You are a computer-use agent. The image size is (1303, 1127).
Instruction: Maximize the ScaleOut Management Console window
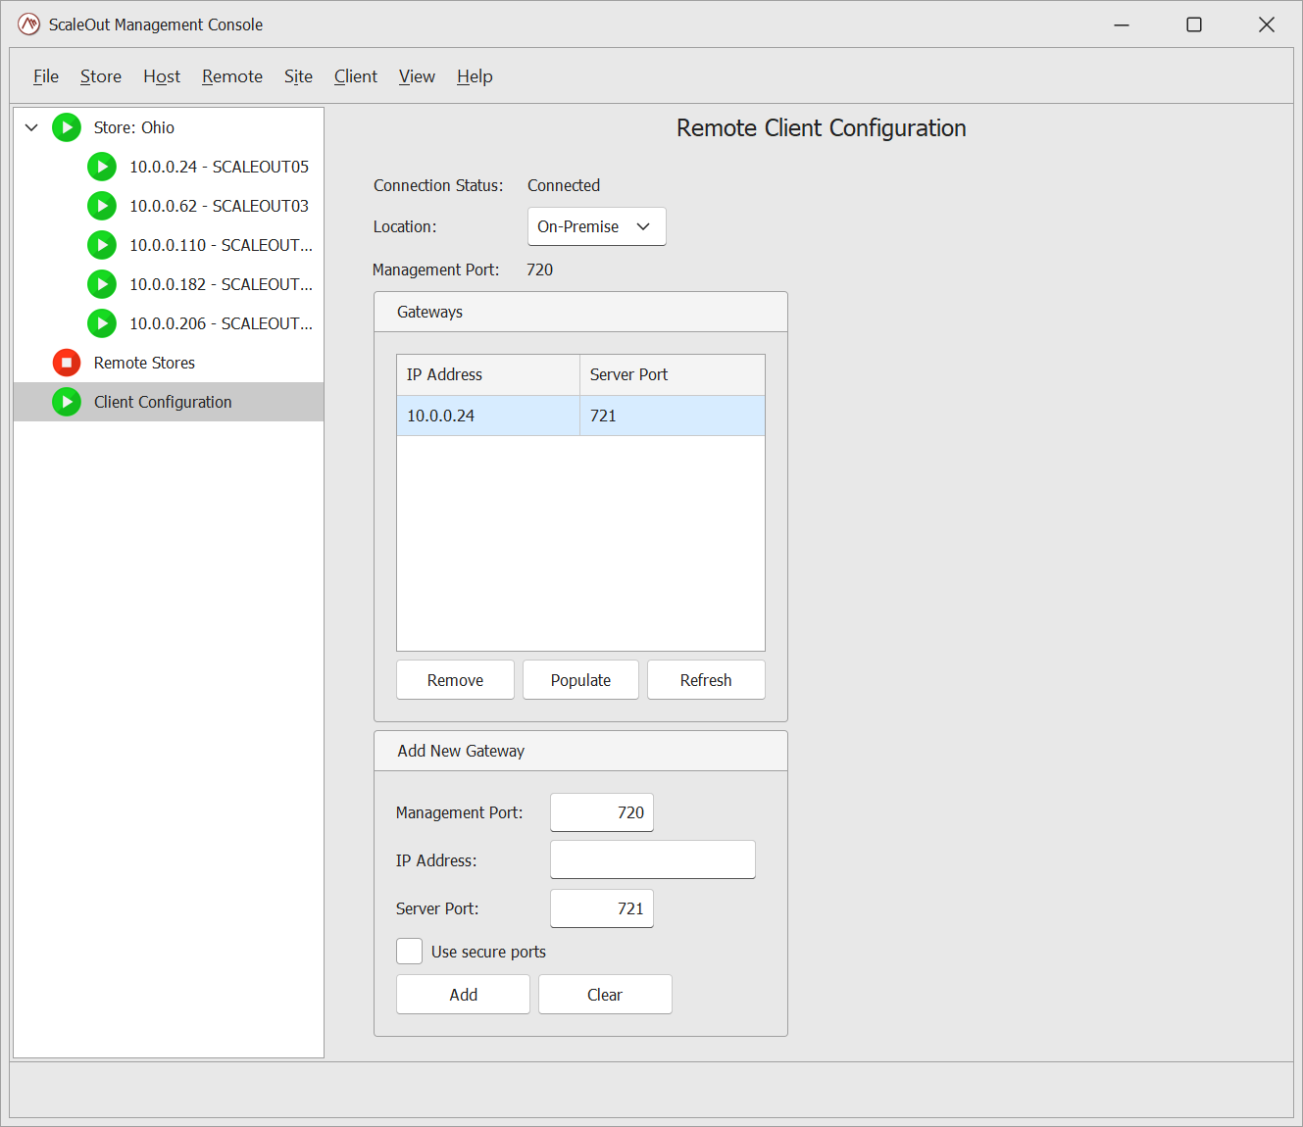click(x=1194, y=24)
